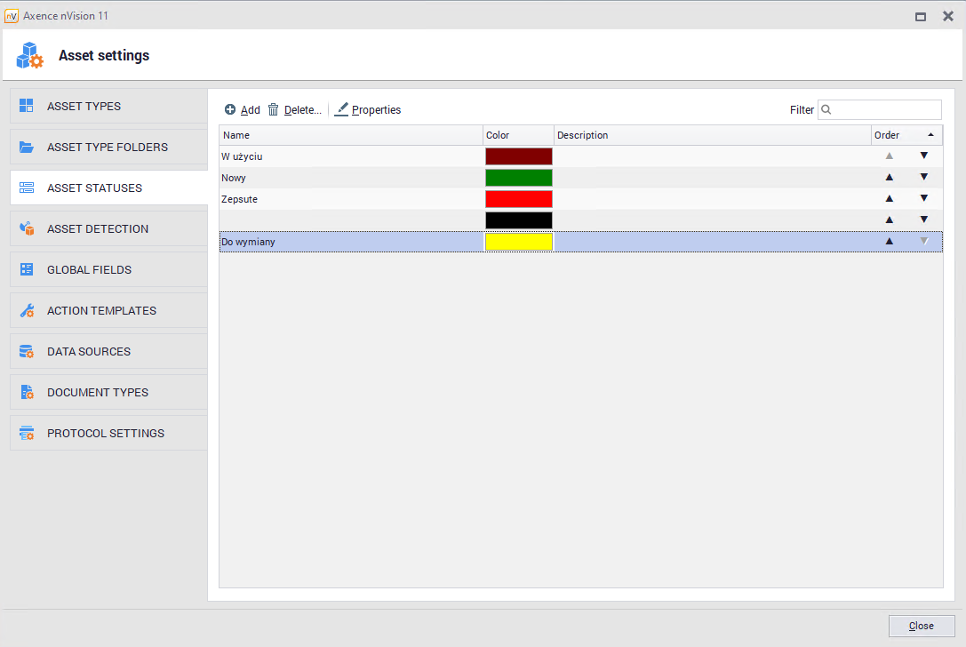Image resolution: width=966 pixels, height=647 pixels.
Task: Move Do wymiany status up
Action: point(889,241)
